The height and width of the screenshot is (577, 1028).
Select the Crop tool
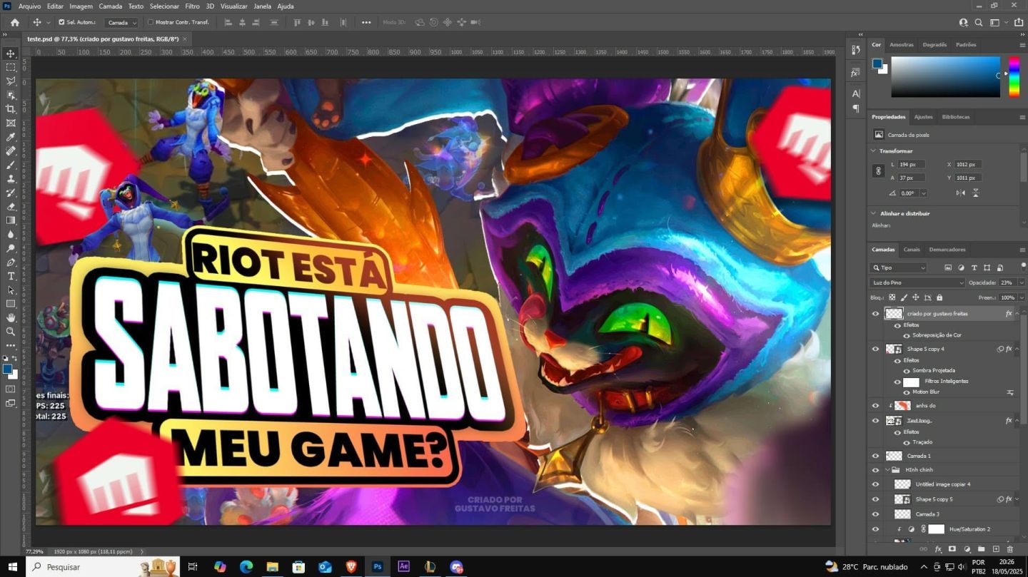click(11, 109)
